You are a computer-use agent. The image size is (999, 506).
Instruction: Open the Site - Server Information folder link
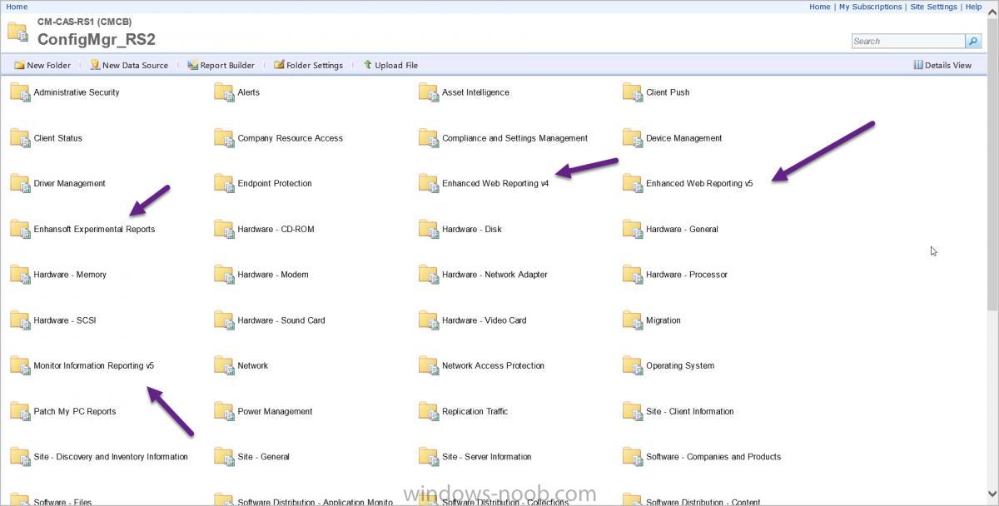tap(486, 457)
